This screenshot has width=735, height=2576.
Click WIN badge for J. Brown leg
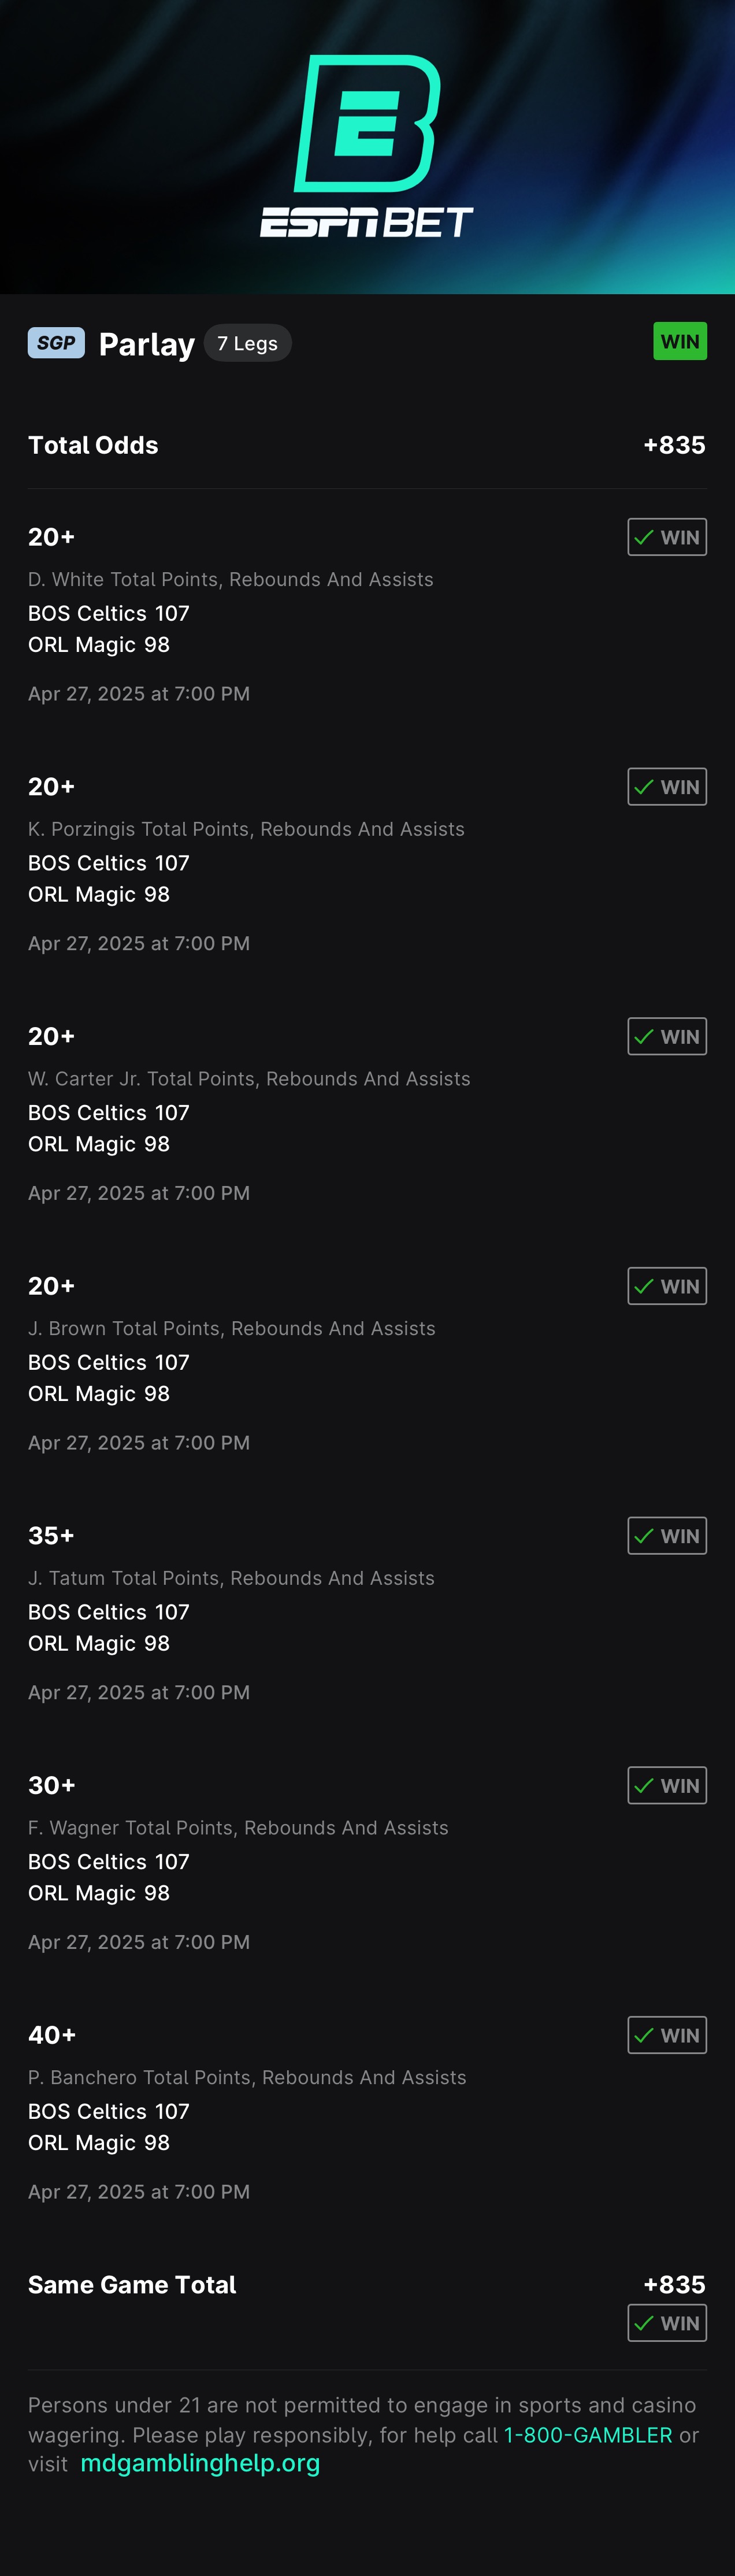click(667, 1286)
